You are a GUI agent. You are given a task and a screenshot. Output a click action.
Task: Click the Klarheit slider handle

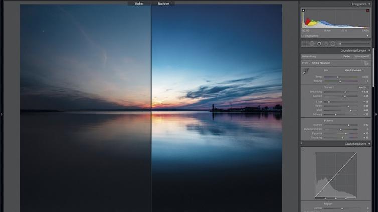(348, 125)
